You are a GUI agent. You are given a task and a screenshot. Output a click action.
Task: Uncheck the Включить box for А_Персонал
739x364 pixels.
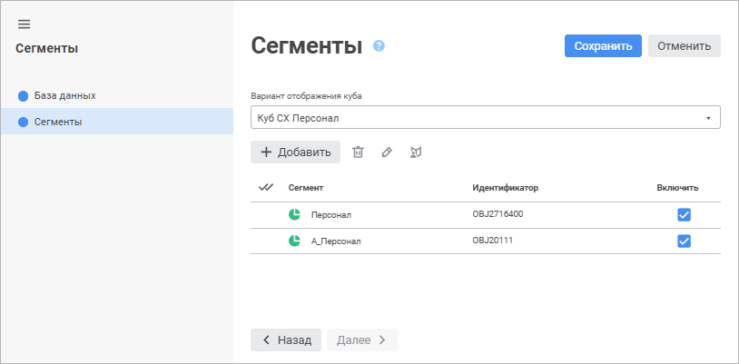[685, 241]
